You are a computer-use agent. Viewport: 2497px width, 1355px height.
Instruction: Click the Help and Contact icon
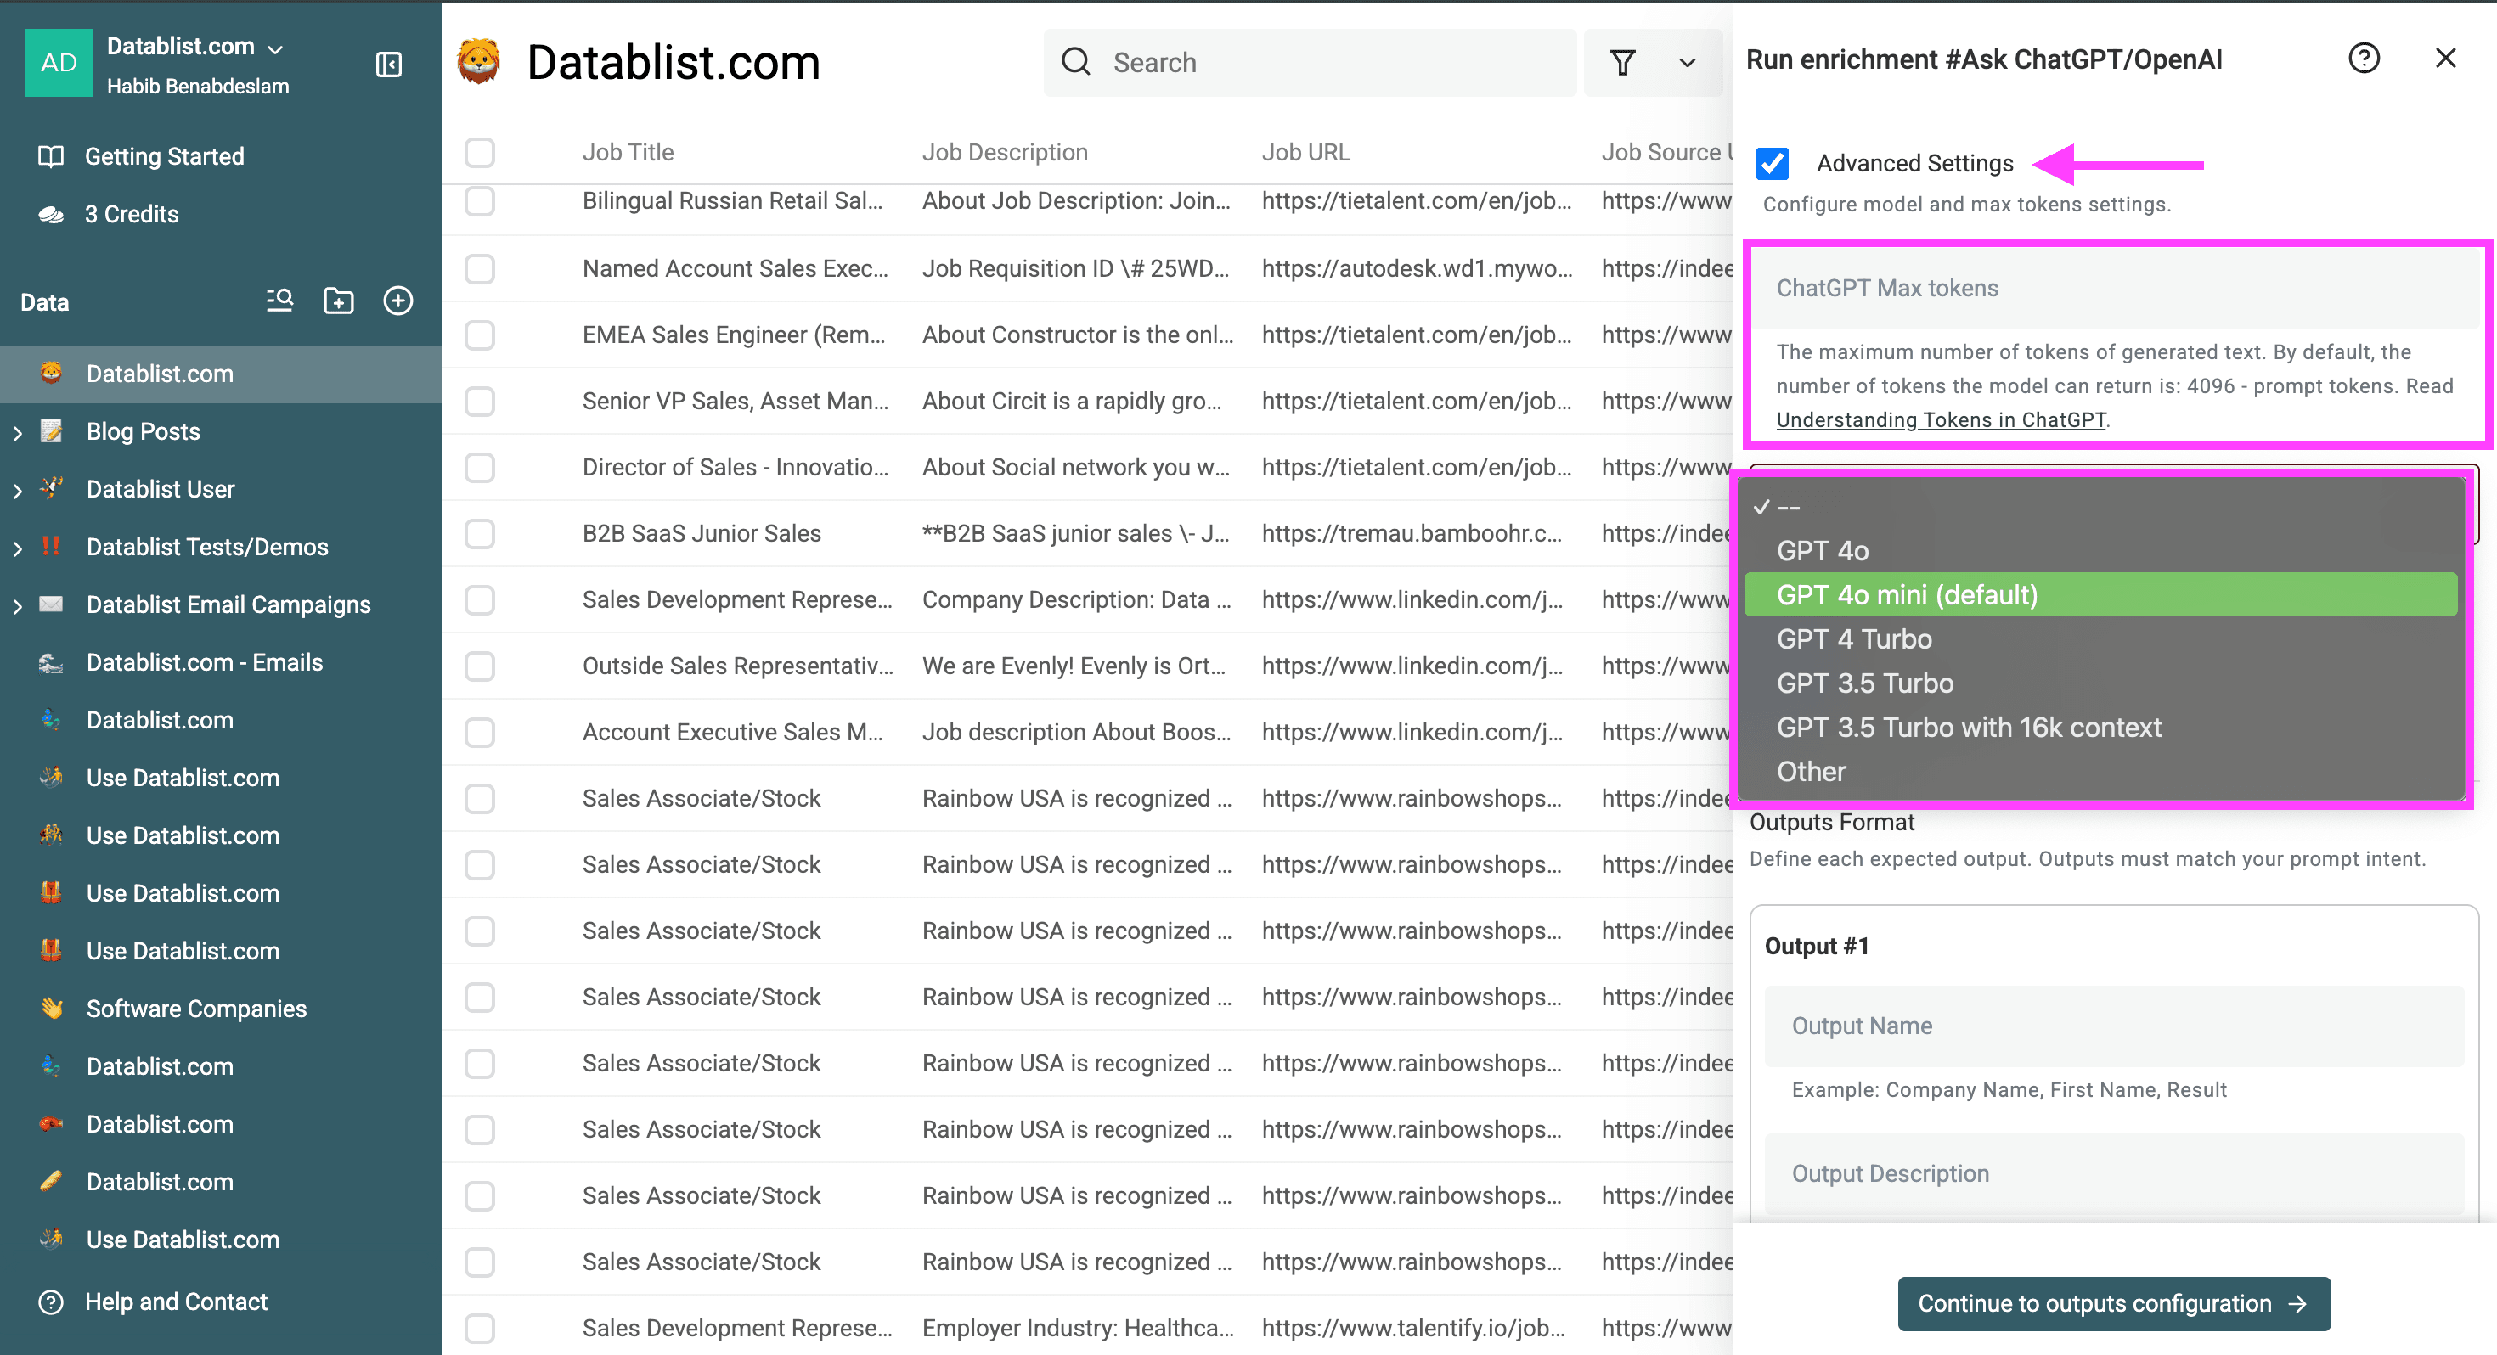(x=50, y=1302)
